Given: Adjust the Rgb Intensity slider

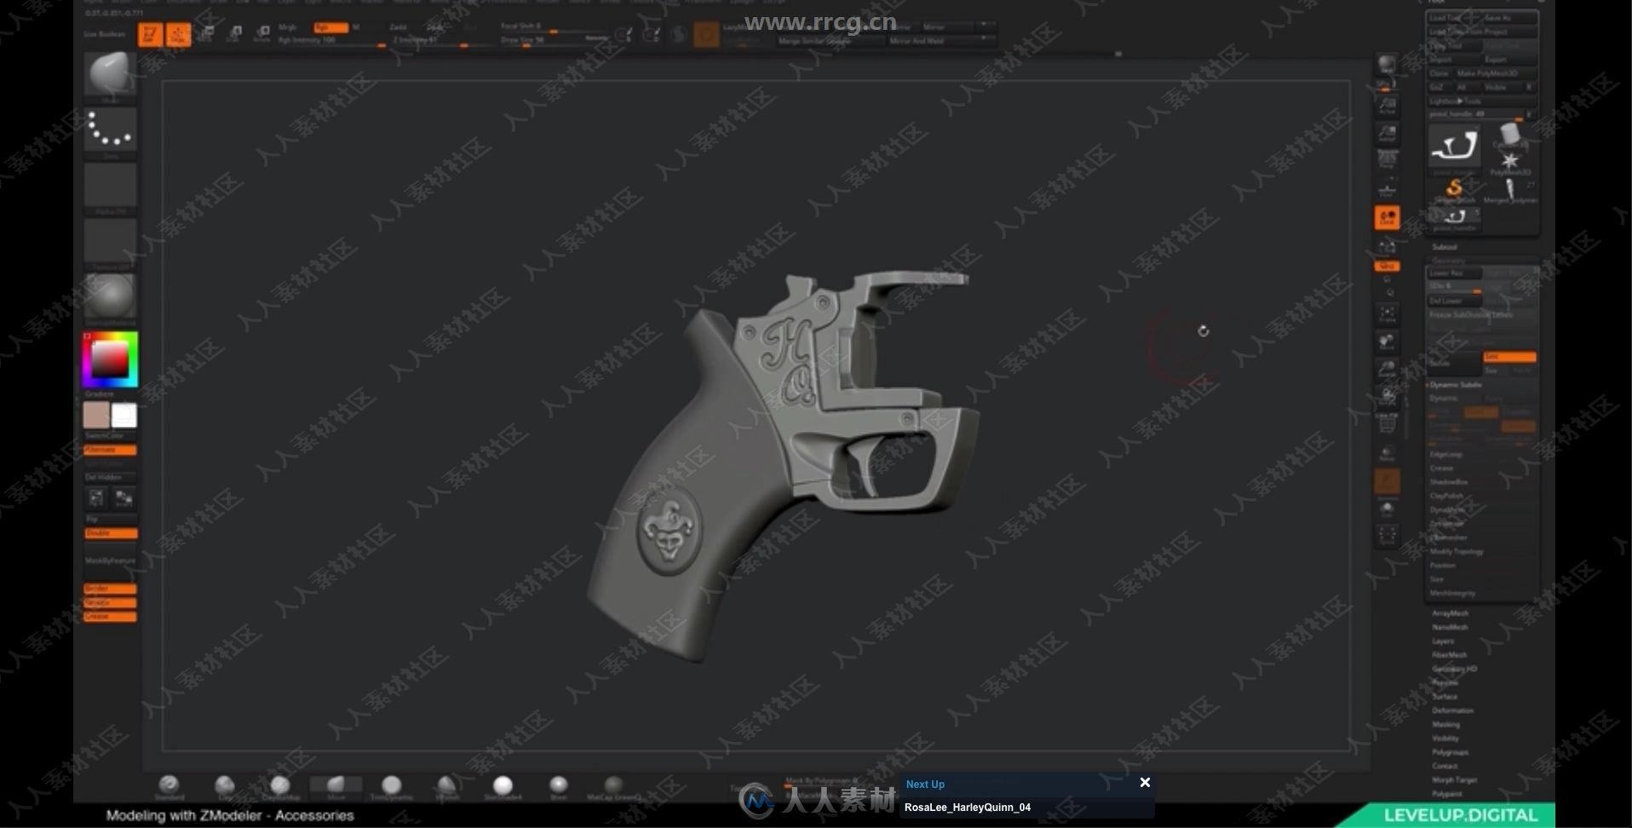Looking at the screenshot, I should (330, 41).
